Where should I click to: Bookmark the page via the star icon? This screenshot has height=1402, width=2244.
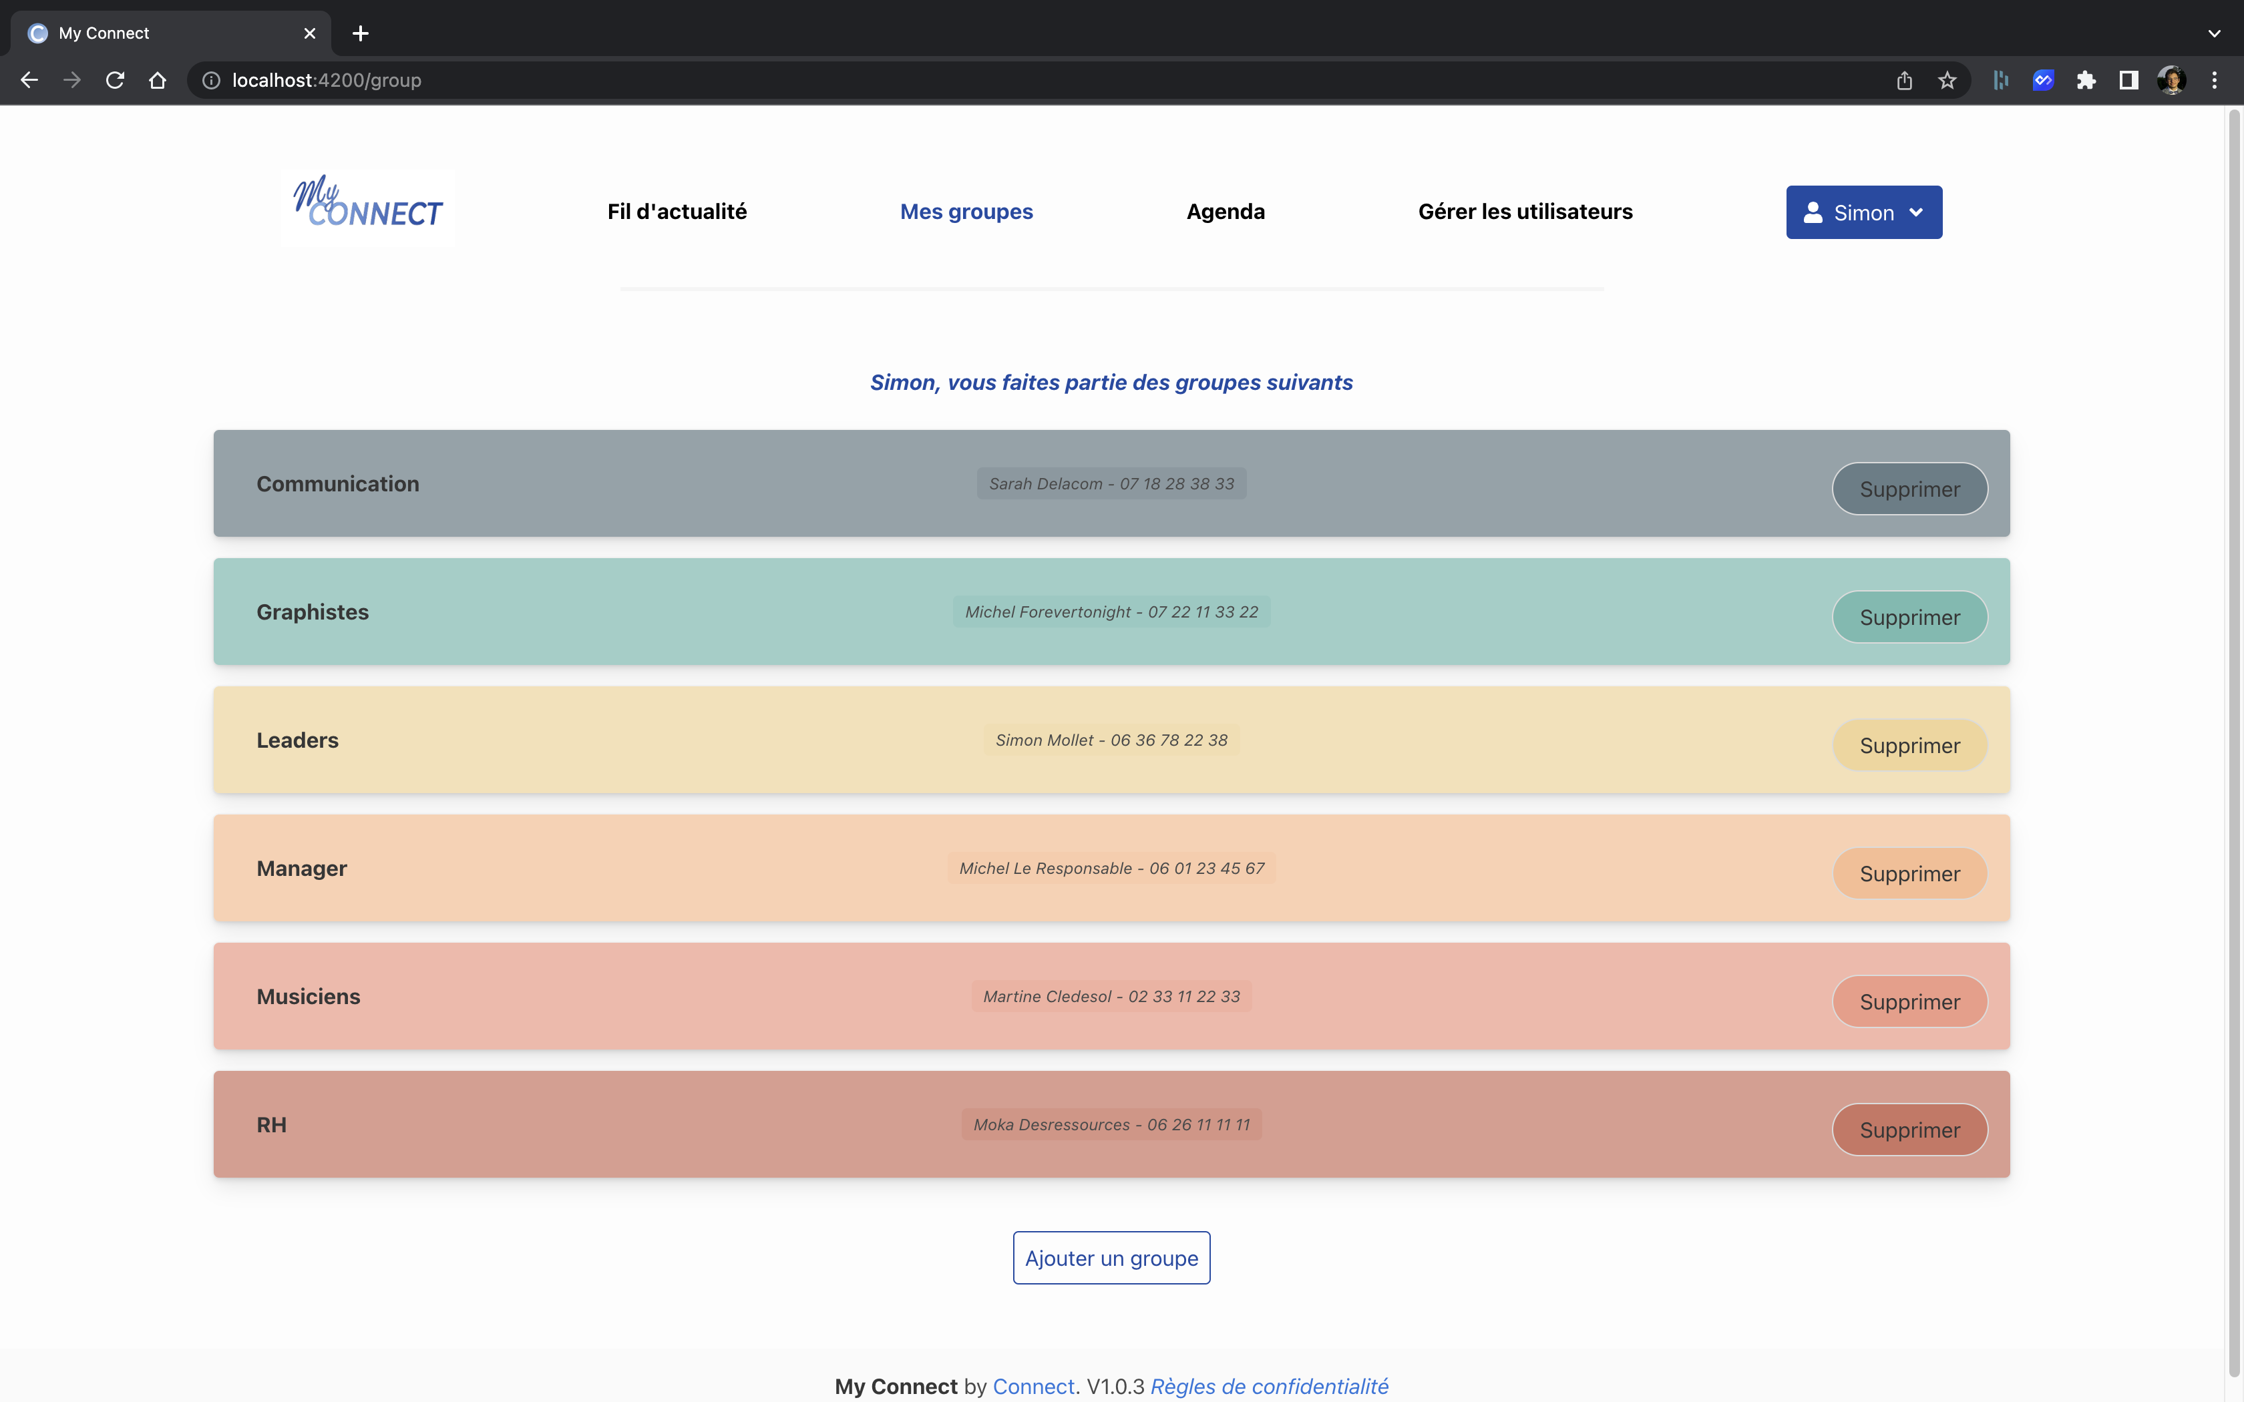click(x=1946, y=79)
